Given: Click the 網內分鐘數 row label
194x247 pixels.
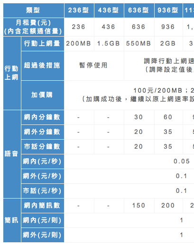Looking at the screenshot, I should (x=43, y=117).
